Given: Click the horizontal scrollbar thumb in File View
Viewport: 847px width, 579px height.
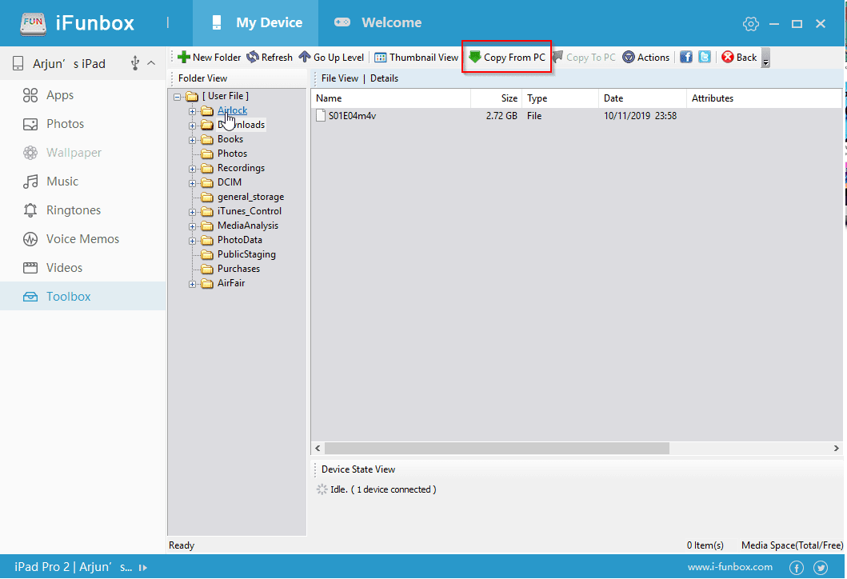Looking at the screenshot, I should 497,449.
